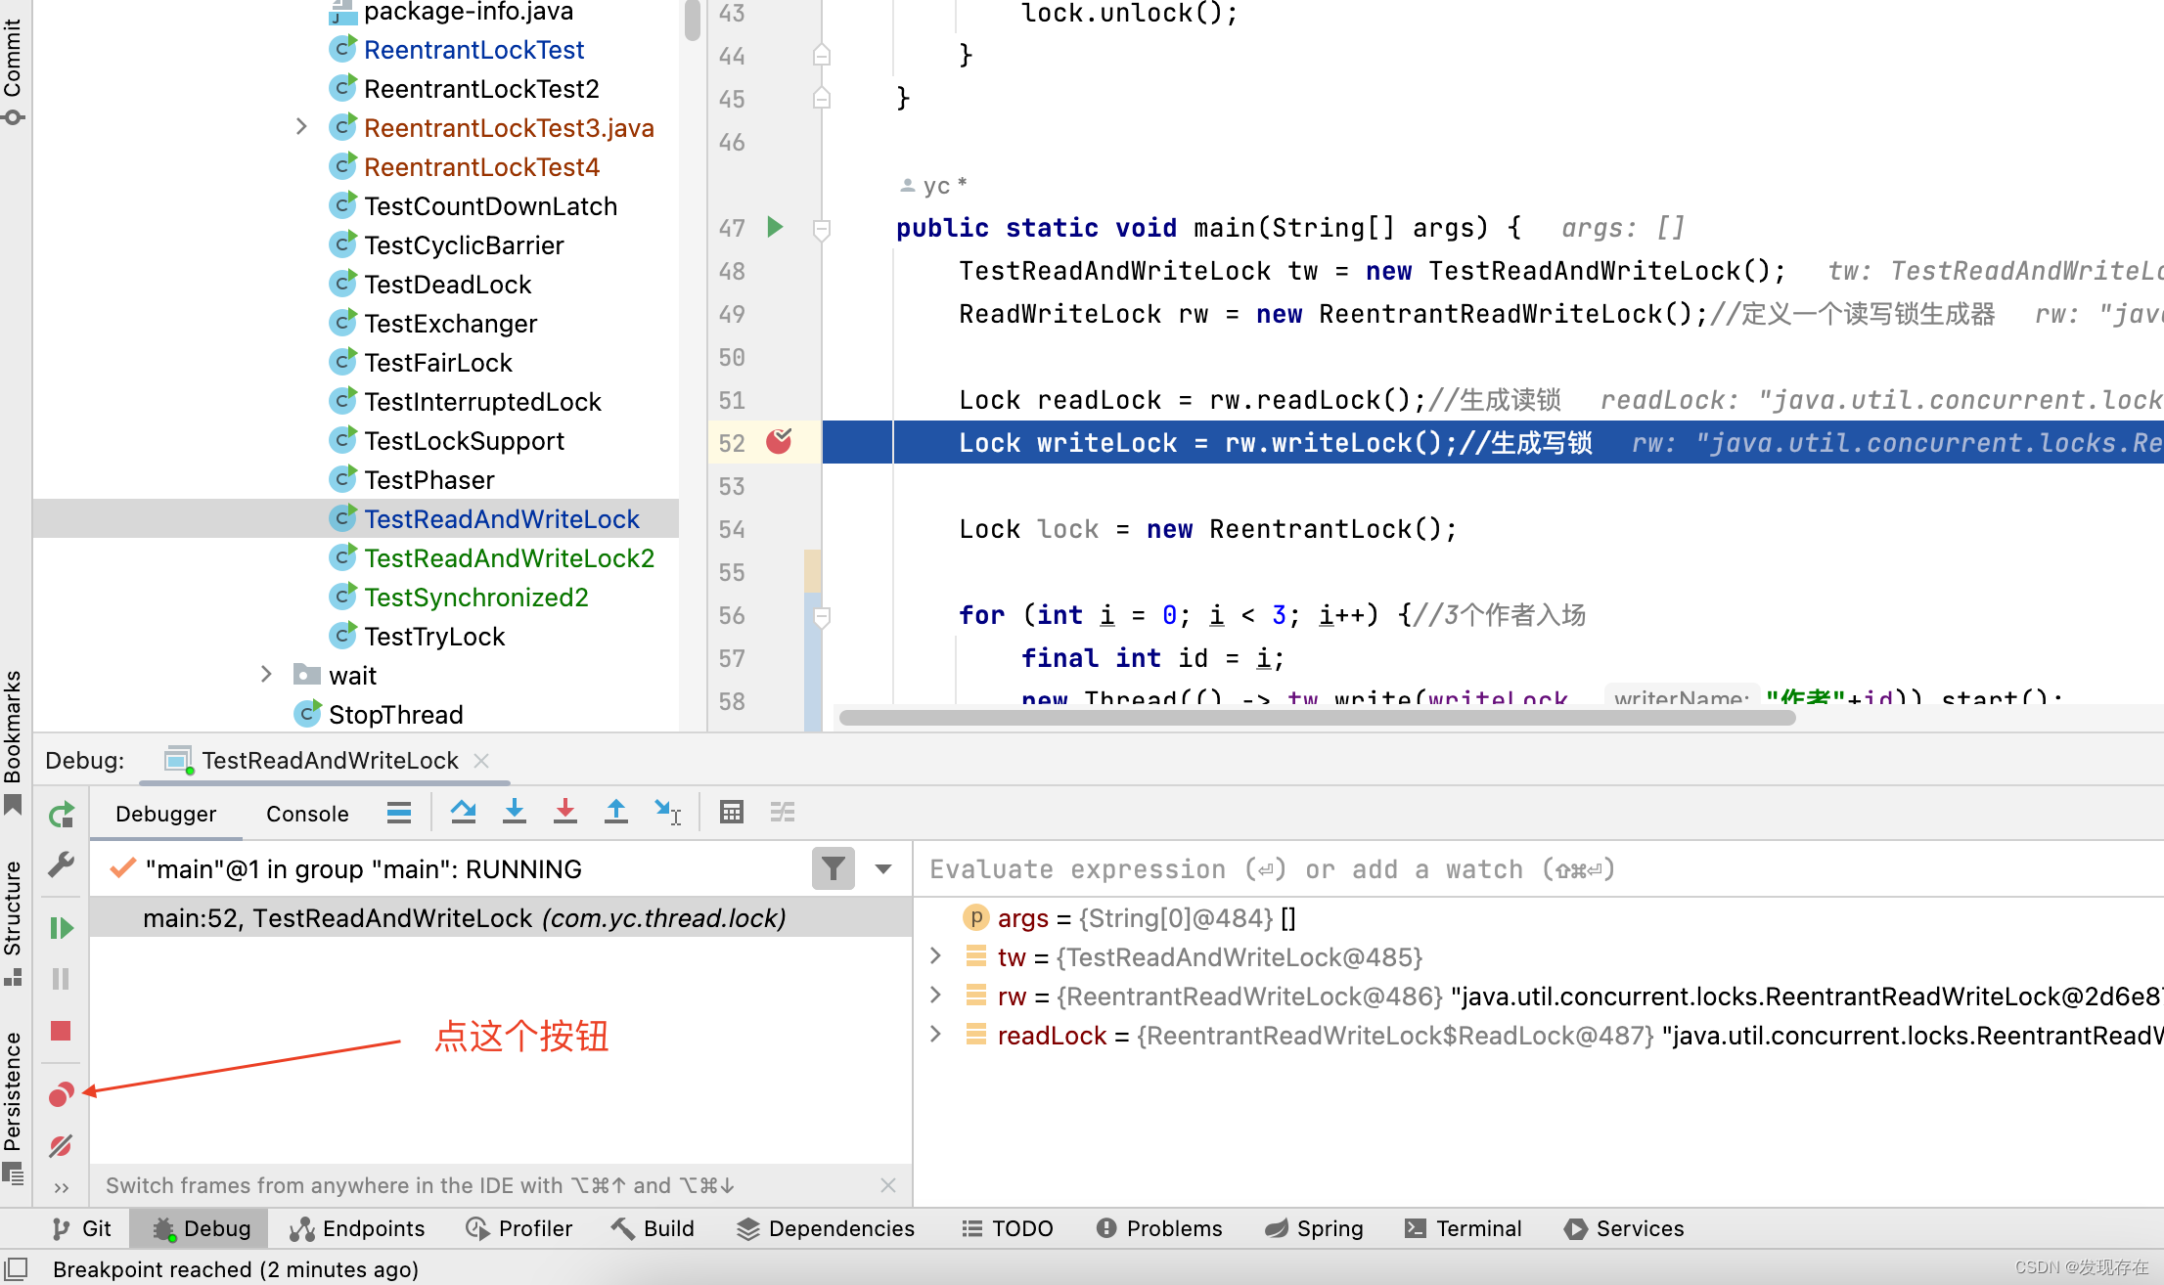Screen dimensions: 2164x1285
Task: Toggle the breakpoint on line 52
Action: [780, 442]
